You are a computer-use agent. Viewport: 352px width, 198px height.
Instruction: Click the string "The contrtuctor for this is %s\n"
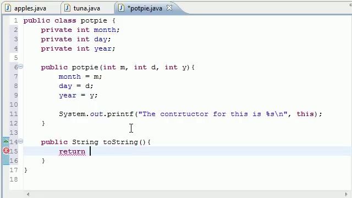213,114
